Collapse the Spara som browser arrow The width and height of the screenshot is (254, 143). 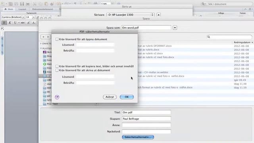[x=175, y=27]
